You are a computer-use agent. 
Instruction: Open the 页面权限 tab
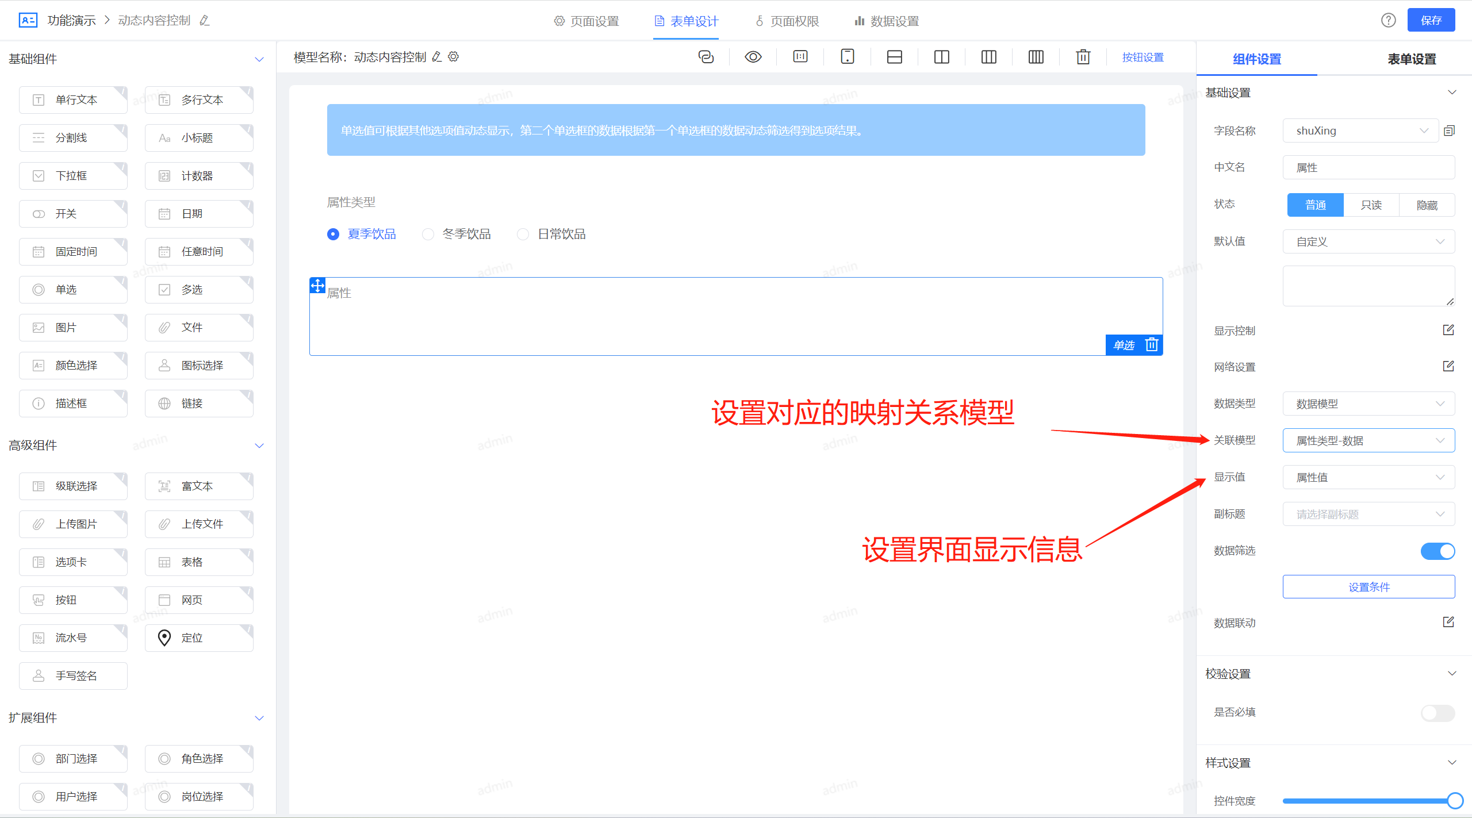pos(787,21)
